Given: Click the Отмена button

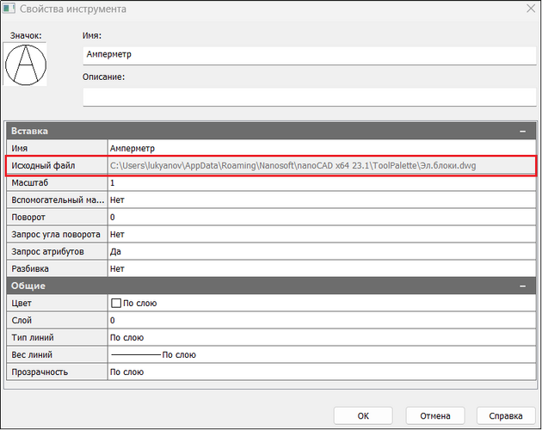Looking at the screenshot, I should pyautogui.click(x=434, y=416).
